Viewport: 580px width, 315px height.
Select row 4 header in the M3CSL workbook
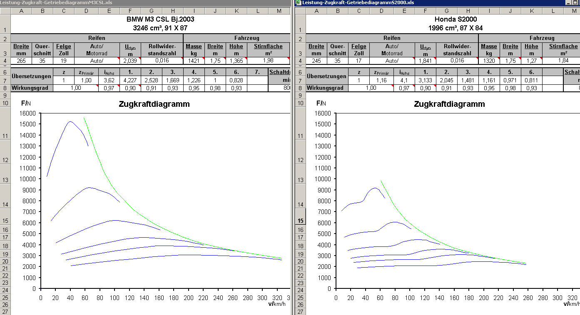pyautogui.click(x=5, y=61)
